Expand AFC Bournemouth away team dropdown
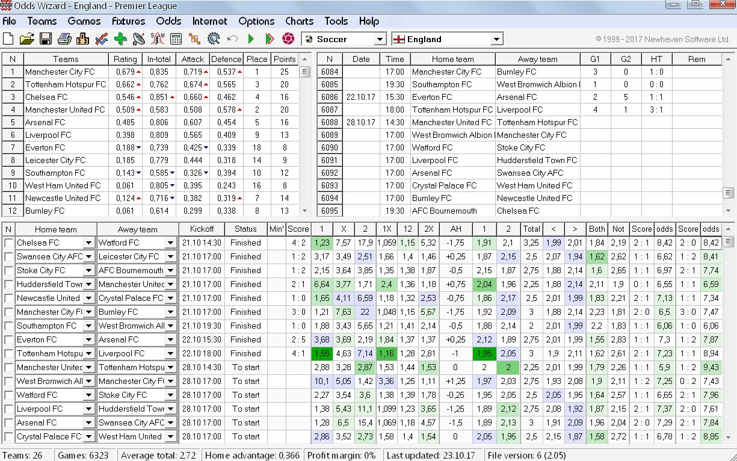 (x=170, y=270)
